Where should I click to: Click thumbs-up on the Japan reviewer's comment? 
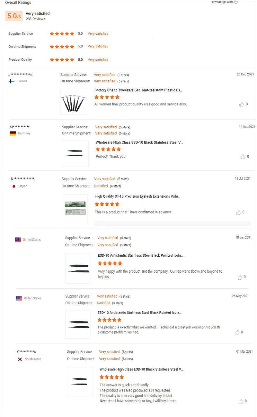click(x=238, y=212)
